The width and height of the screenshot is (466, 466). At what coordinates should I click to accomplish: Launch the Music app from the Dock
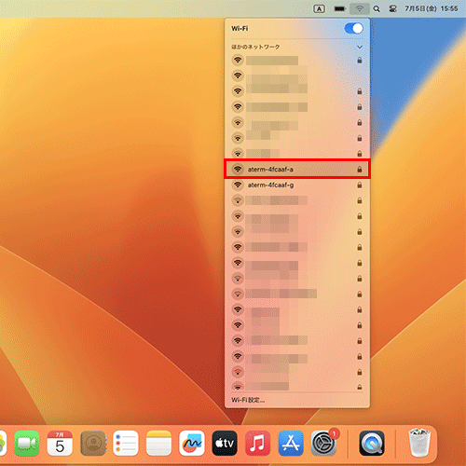point(257,443)
